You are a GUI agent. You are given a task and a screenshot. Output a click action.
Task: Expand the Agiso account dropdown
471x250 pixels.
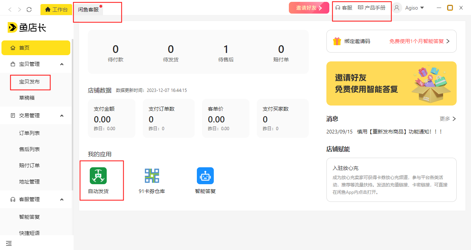pyautogui.click(x=414, y=8)
